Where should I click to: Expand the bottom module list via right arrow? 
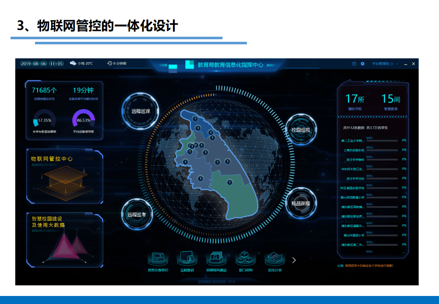(293, 260)
